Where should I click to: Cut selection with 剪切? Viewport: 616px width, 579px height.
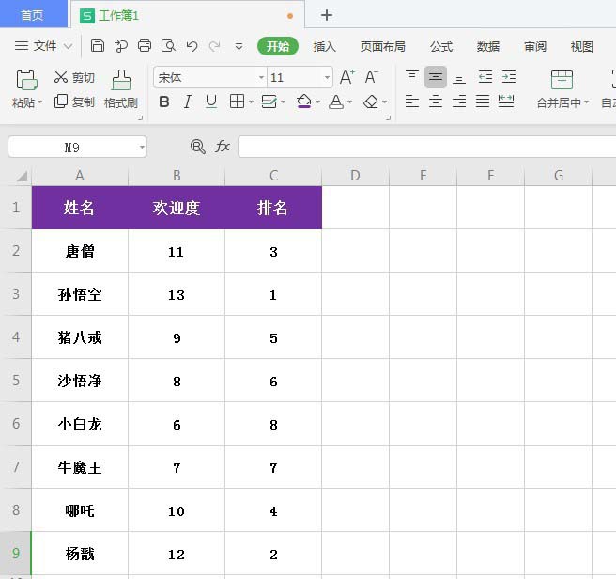(x=74, y=77)
